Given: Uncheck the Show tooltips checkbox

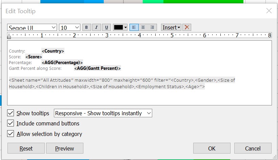Looking at the screenshot, I should pos(11,113).
